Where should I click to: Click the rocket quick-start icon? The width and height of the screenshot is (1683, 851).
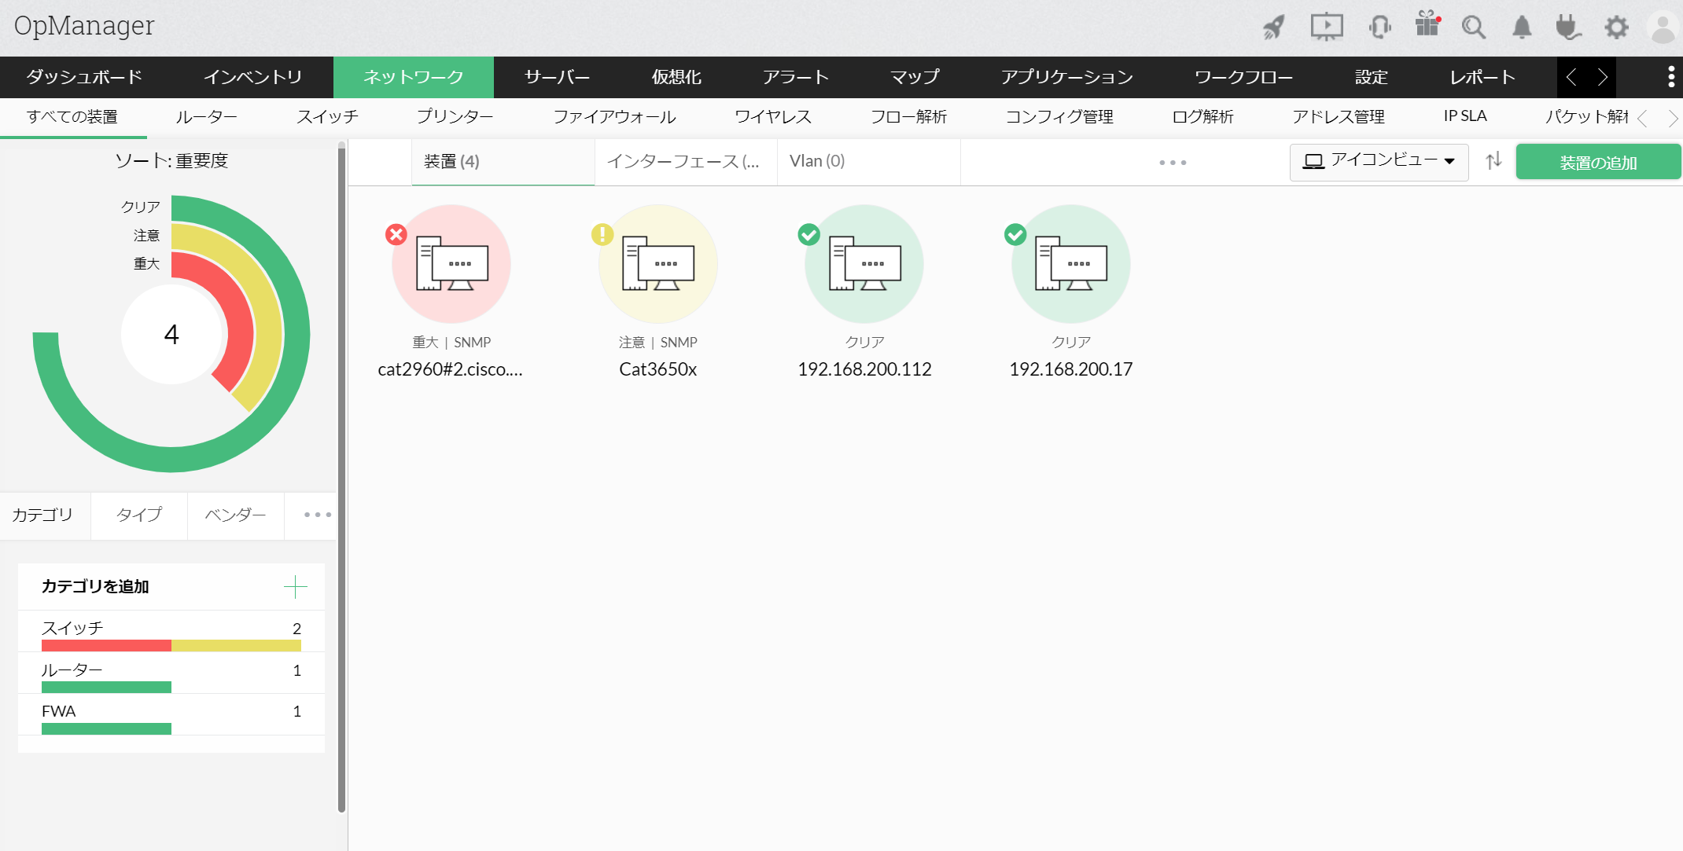(x=1274, y=28)
